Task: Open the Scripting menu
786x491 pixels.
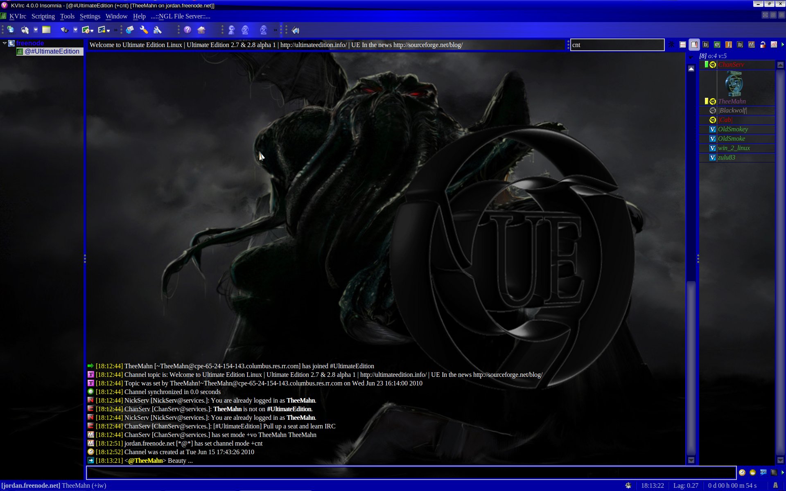Action: coord(43,16)
